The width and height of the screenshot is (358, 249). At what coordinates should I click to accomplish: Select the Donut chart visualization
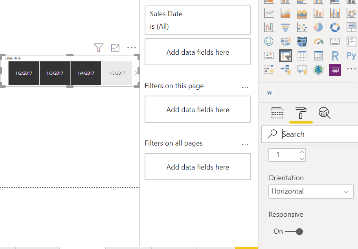335,28
